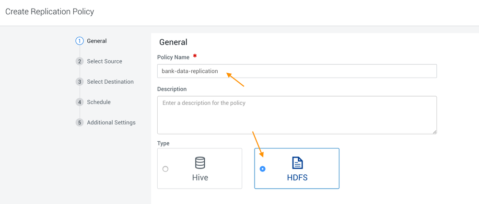Click the Hive label text
The height and width of the screenshot is (204, 479).
coord(200,177)
